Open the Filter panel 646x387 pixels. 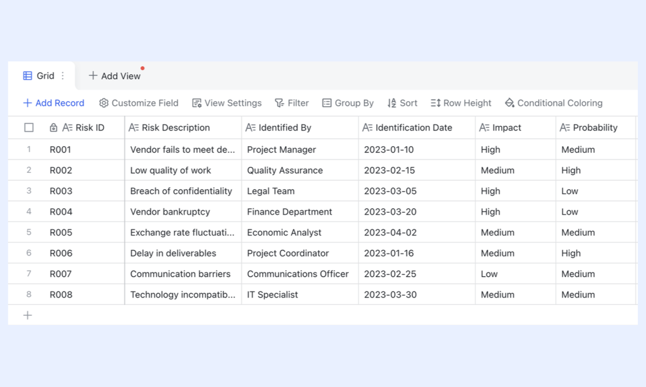pos(292,103)
